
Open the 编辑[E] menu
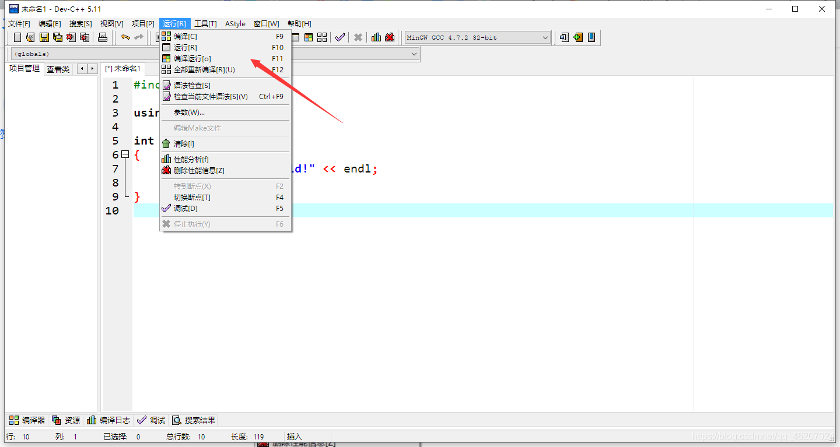50,23
